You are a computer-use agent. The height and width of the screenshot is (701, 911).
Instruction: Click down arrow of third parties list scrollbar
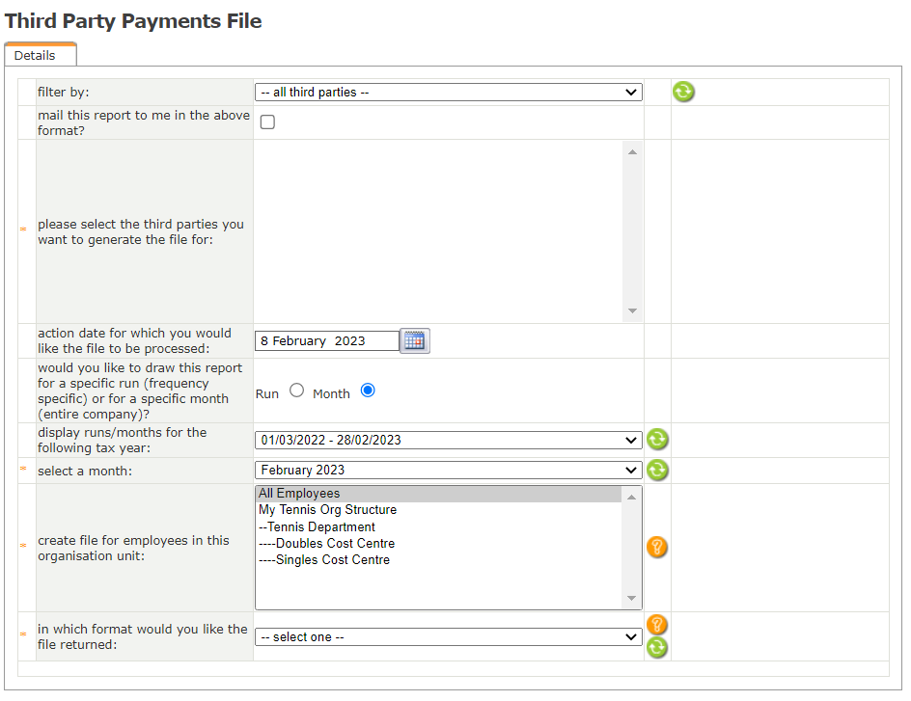(632, 310)
